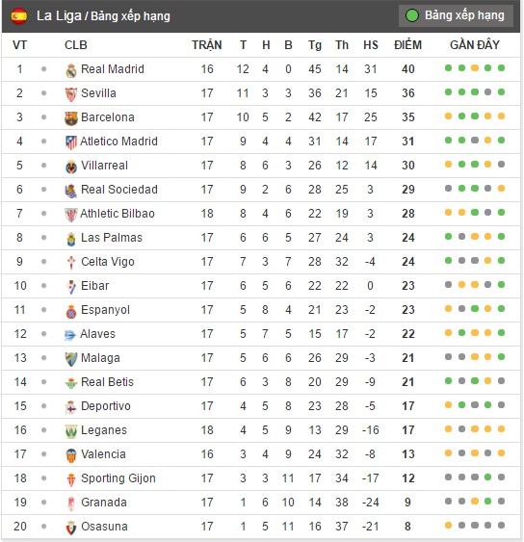Sort table by TRẬN column header
This screenshot has height=542, width=524.
pyautogui.click(x=207, y=45)
